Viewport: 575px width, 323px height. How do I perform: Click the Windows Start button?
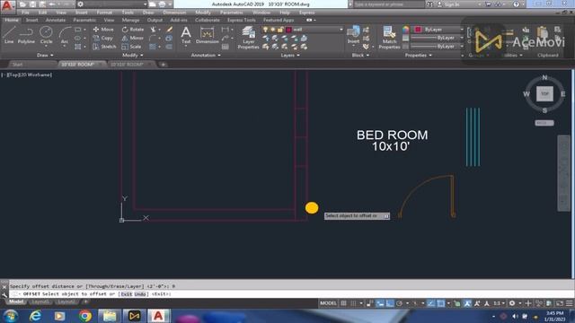tap(10, 316)
